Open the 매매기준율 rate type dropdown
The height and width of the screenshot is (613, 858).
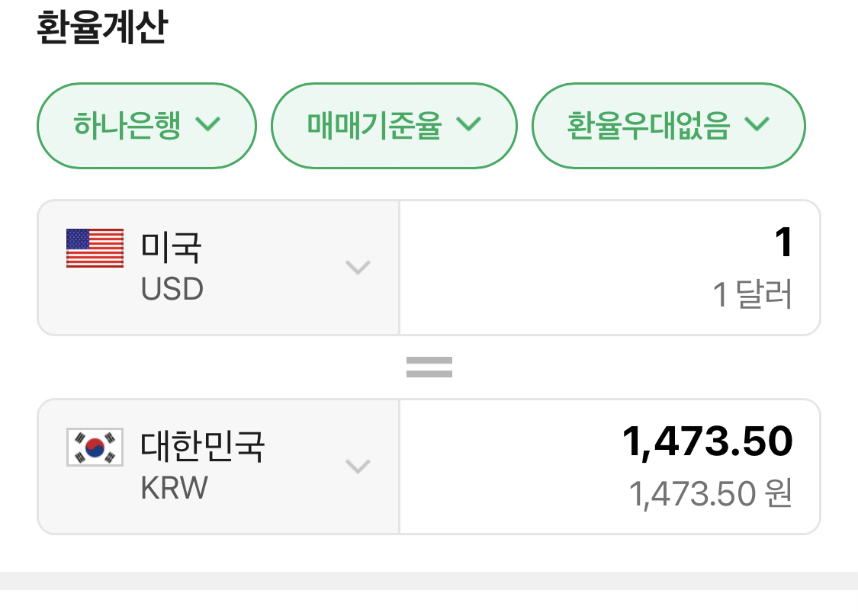[394, 125]
